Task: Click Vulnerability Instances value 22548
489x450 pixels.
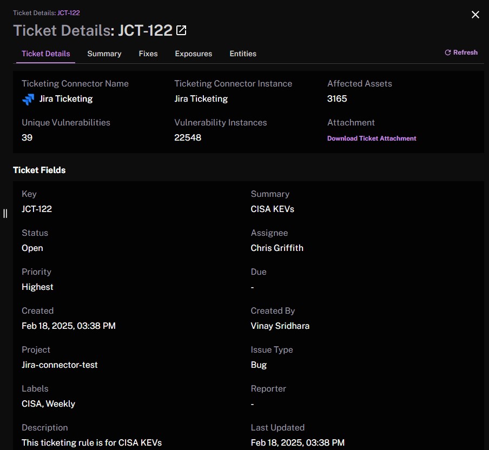Action: tap(188, 137)
